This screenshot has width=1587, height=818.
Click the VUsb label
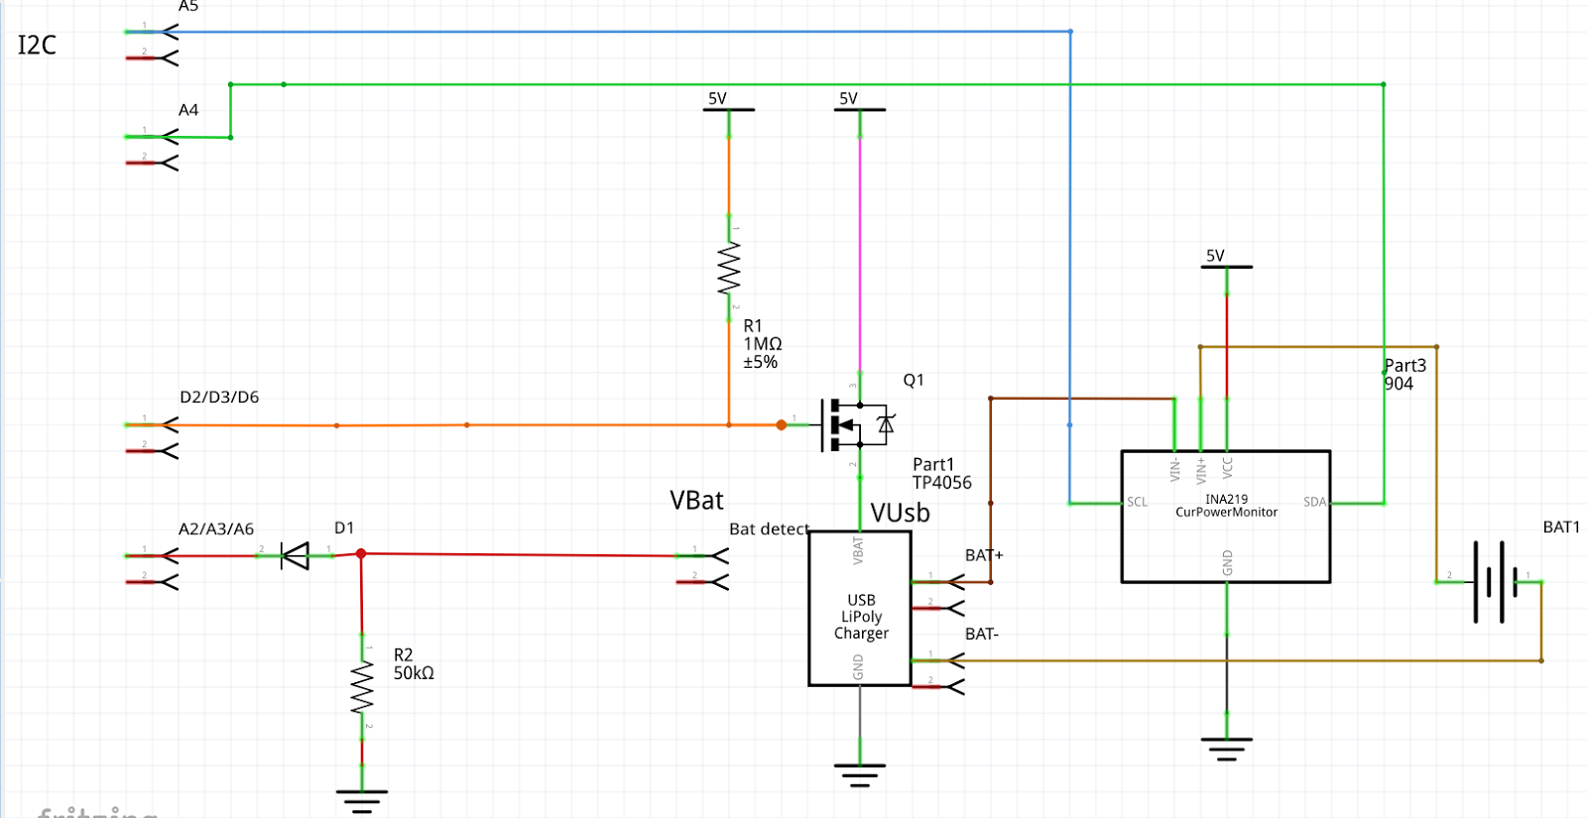pos(900,513)
